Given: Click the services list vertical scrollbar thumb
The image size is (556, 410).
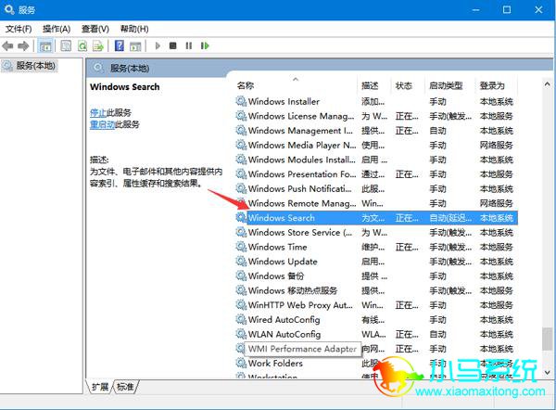Looking at the screenshot, I should 547,340.
